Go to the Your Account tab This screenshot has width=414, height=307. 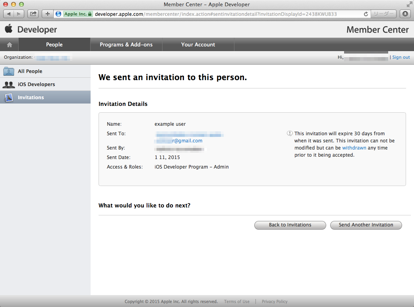[198, 44]
